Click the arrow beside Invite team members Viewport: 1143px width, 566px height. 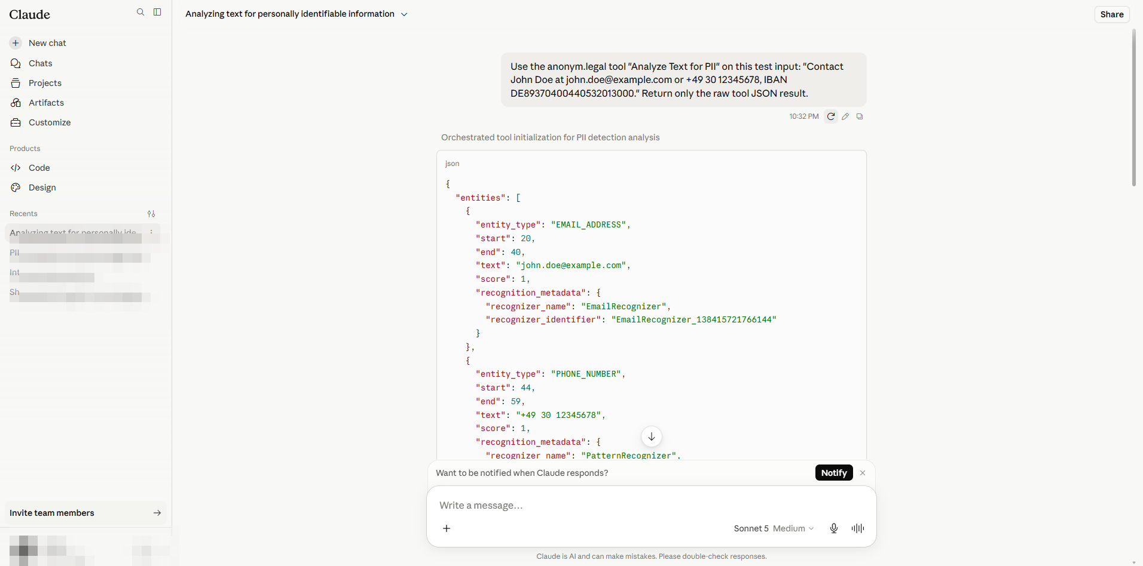pyautogui.click(x=157, y=513)
